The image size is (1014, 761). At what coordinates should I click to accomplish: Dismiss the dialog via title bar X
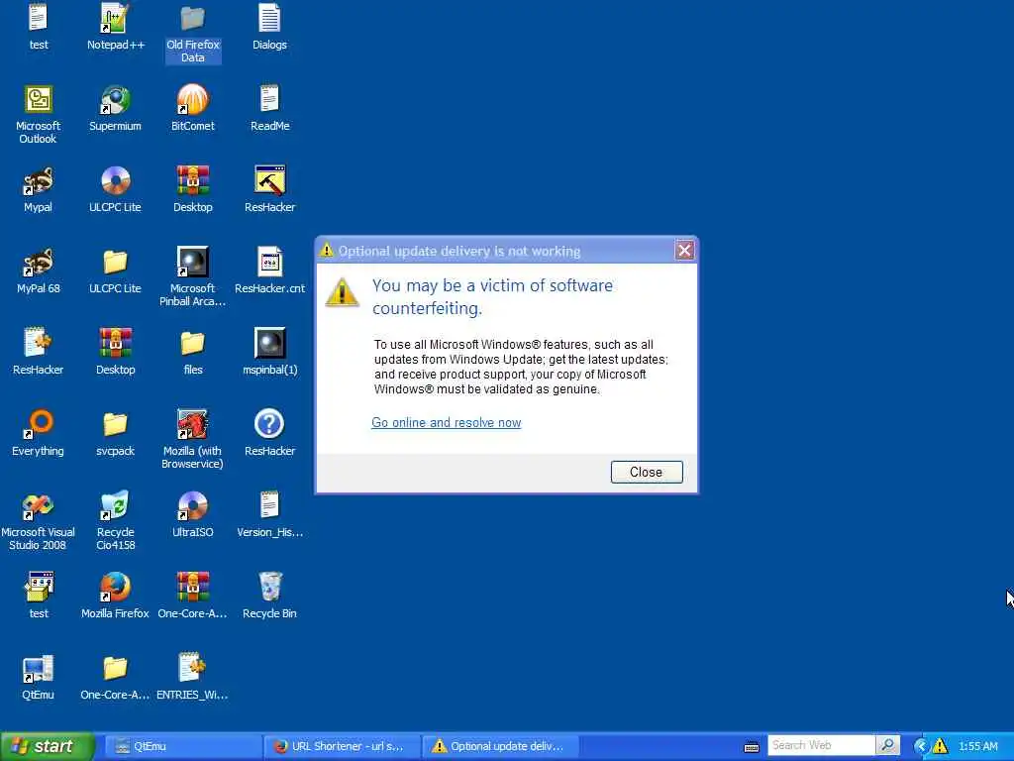point(684,251)
